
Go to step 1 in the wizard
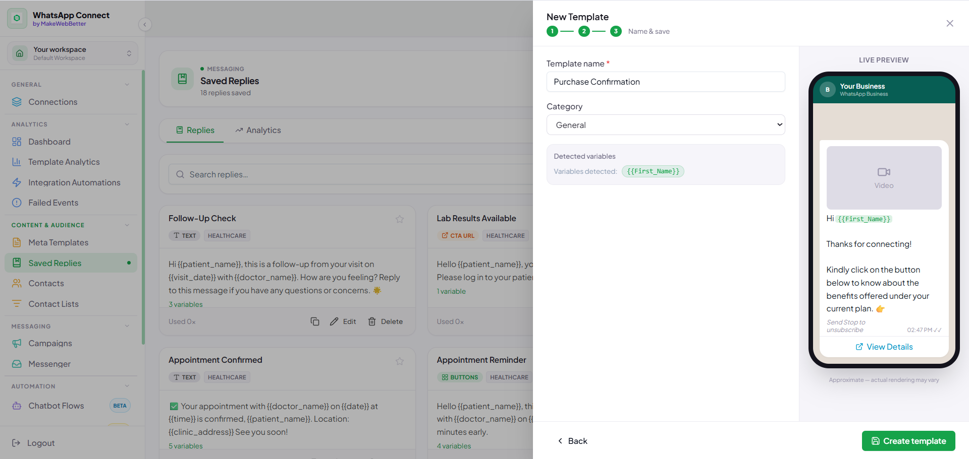tap(552, 31)
